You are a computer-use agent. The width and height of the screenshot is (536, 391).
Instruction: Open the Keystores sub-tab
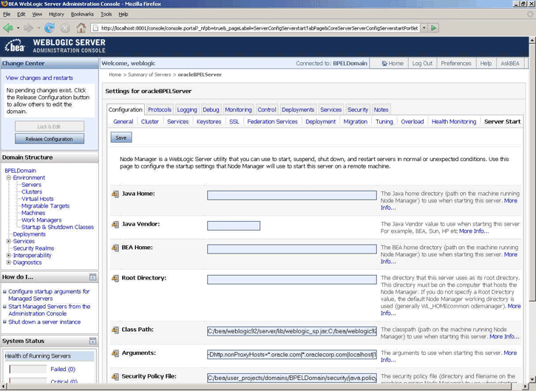pyautogui.click(x=208, y=122)
